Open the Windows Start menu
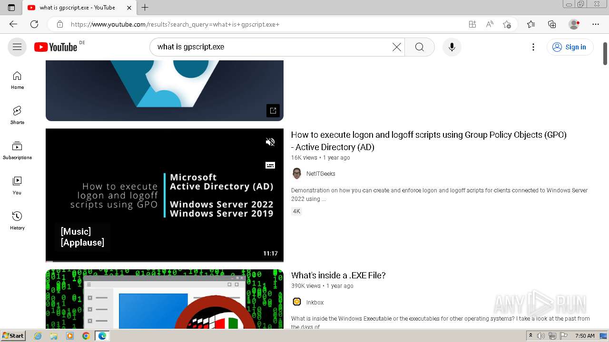609x342 pixels. click(x=13, y=336)
